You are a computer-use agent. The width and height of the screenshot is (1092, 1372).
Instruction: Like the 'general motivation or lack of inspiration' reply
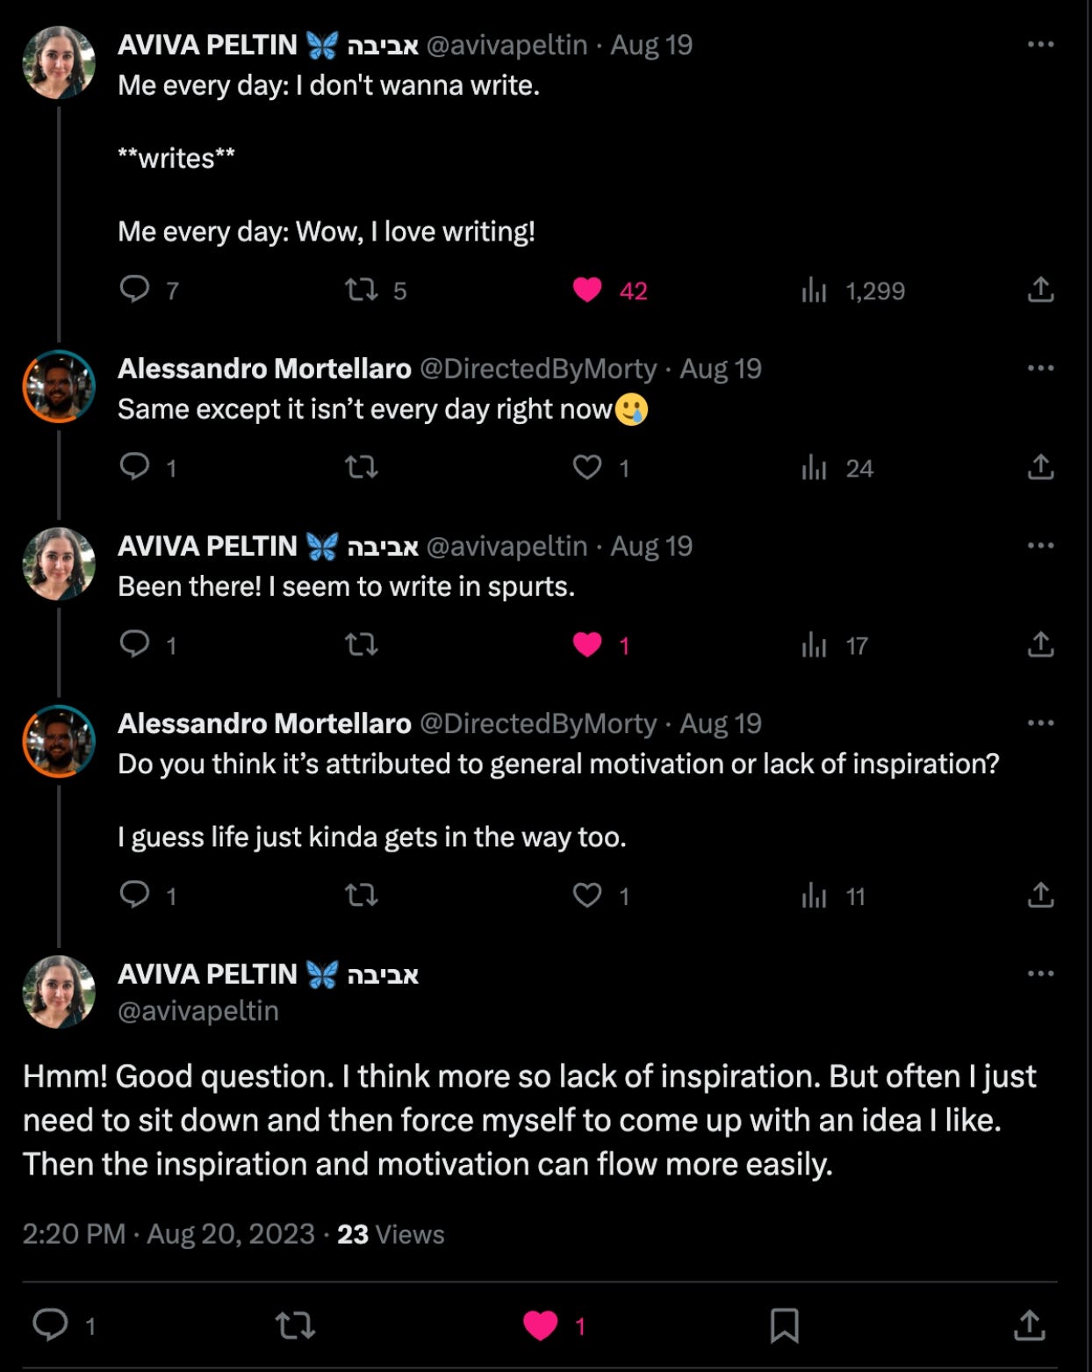pyautogui.click(x=587, y=895)
